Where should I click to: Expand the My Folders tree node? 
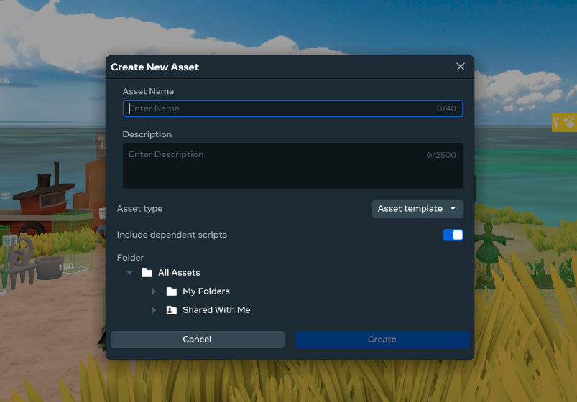(x=154, y=291)
